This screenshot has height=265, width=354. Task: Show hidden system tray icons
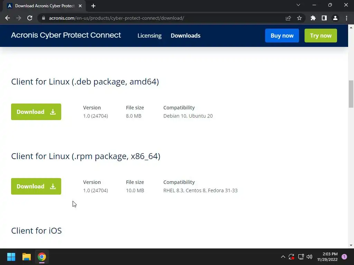(x=283, y=257)
